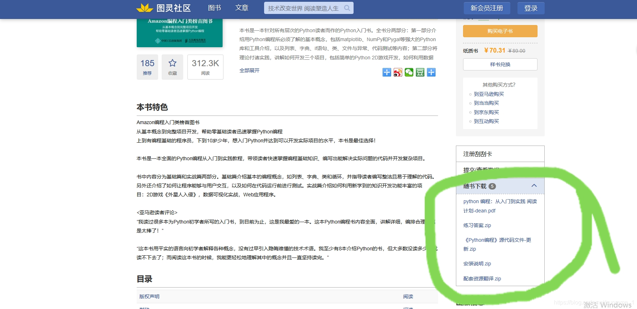Click 全部展开 to expand description
637x309 pixels.
(249, 70)
